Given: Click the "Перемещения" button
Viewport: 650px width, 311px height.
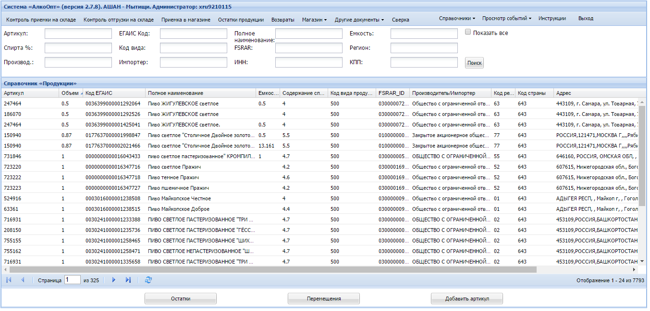Looking at the screenshot, I should click(x=323, y=299).
